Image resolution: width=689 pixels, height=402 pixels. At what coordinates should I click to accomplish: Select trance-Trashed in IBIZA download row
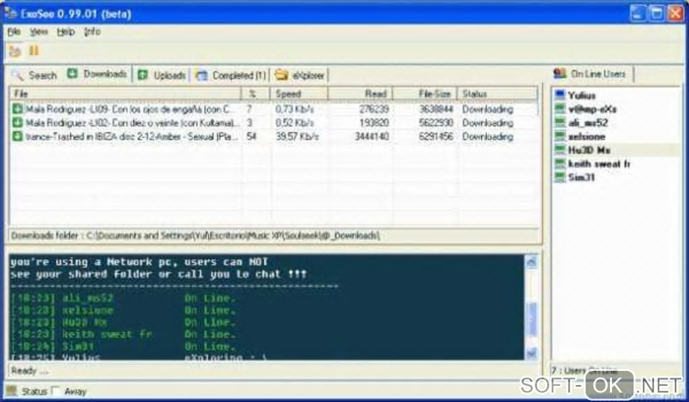pyautogui.click(x=274, y=136)
